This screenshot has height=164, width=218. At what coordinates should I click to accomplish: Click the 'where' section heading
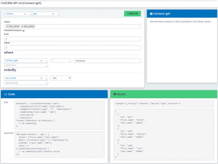pyautogui.click(x=9, y=53)
